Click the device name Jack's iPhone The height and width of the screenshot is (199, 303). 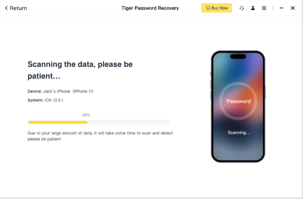(x=57, y=91)
